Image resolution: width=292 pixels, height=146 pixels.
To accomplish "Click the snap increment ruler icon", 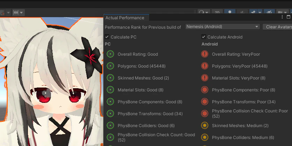I will pyautogui.click(x=16, y=13).
